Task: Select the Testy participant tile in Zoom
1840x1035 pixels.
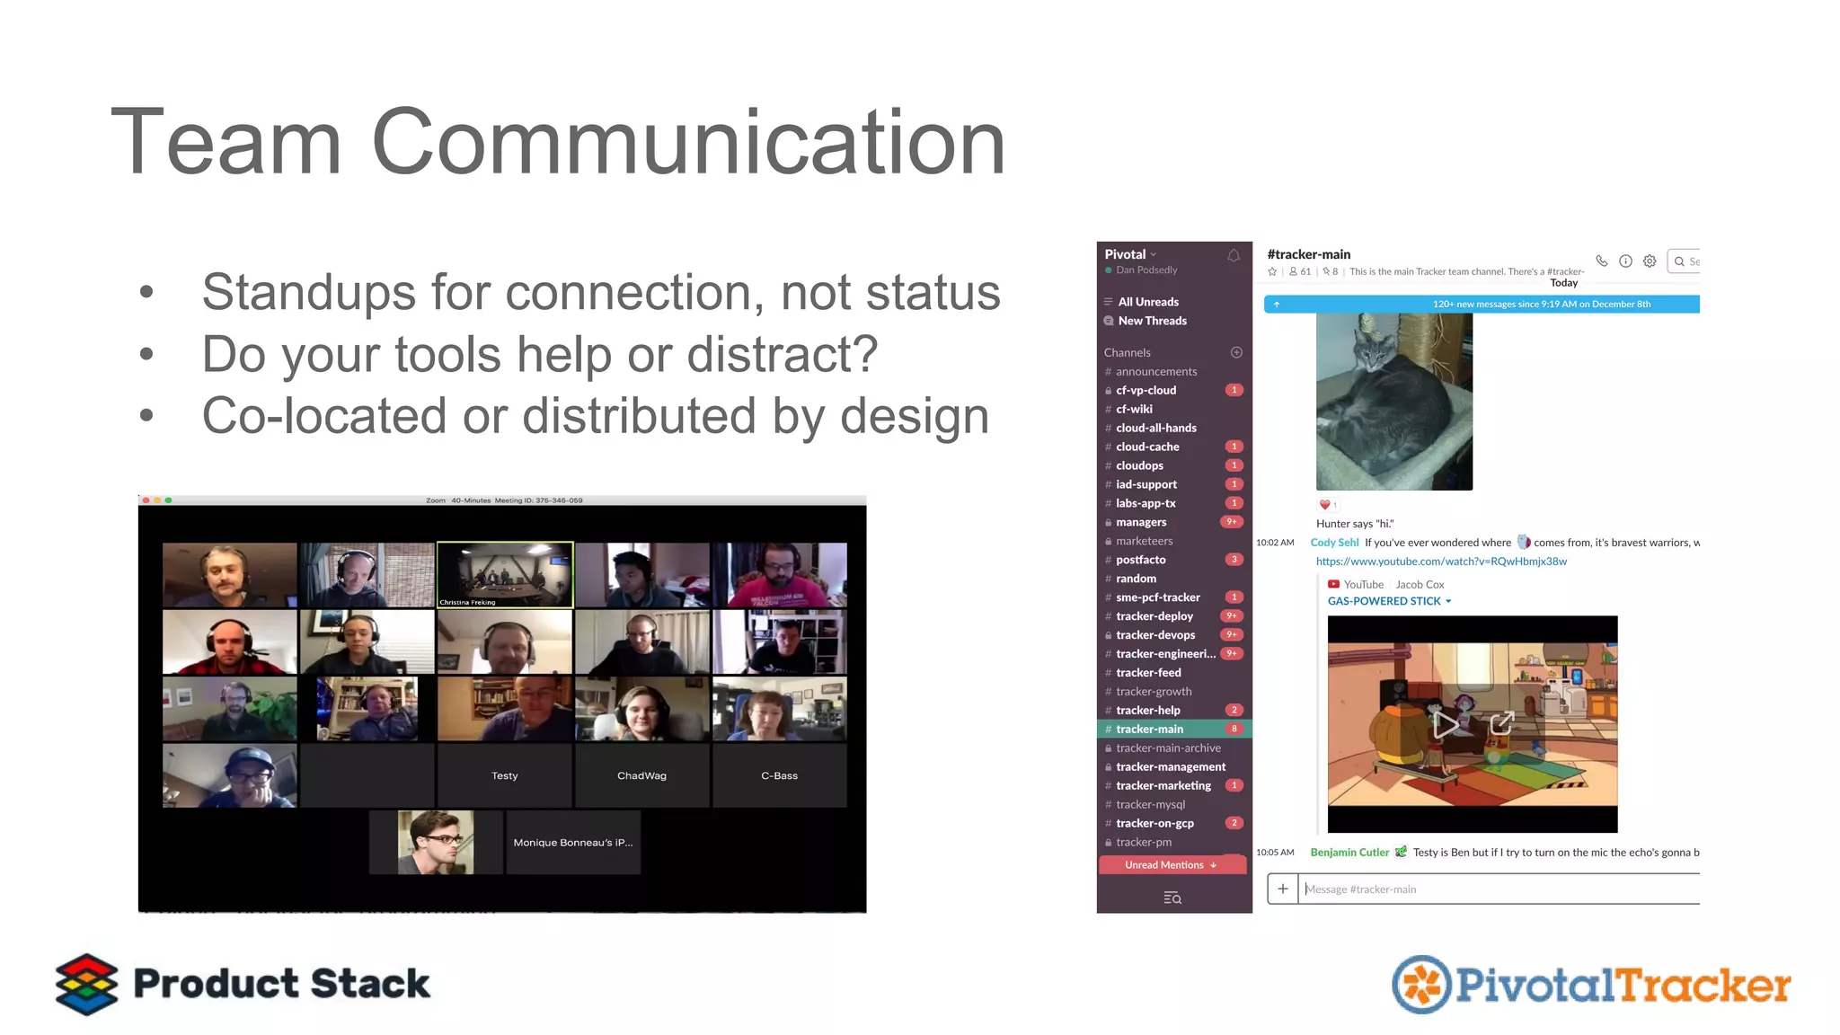Action: [x=505, y=775]
